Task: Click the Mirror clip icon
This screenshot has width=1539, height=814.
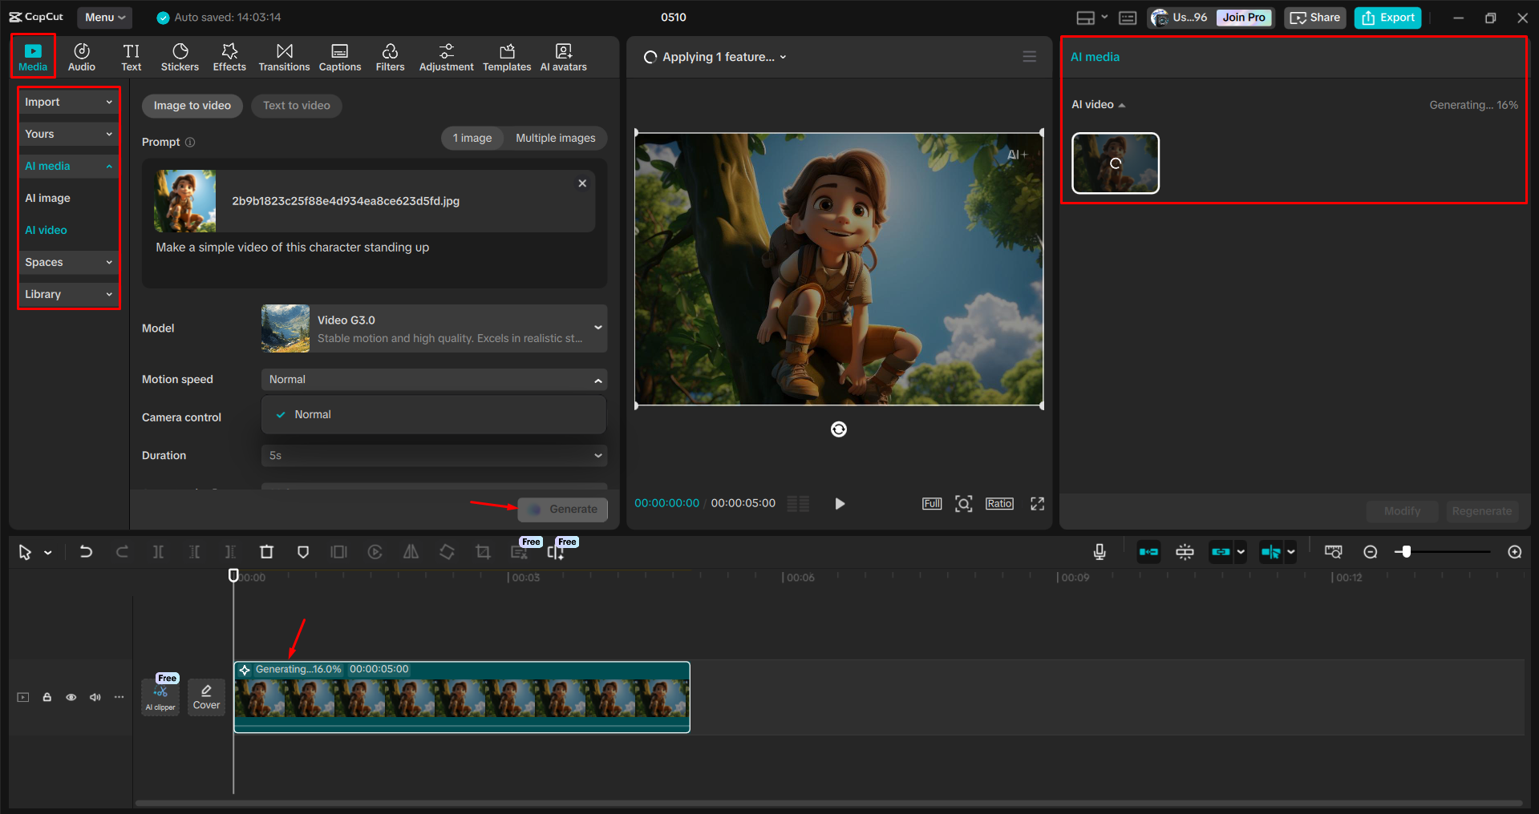Action: tap(411, 552)
